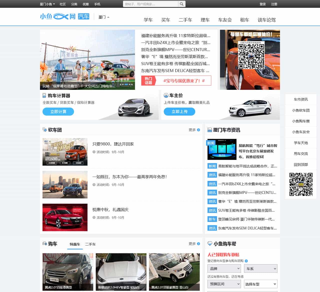
Task: Click the 翼虎2.0T四驱尊翼型 car thumbnail
Action: 68,272
